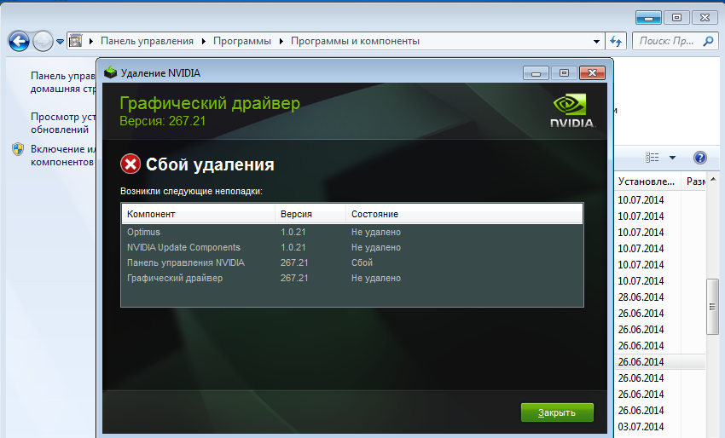Close the 'Удаление NVIDIA' dialog with X
Image resolution: width=725 pixels, height=438 pixels.
pyautogui.click(x=592, y=73)
